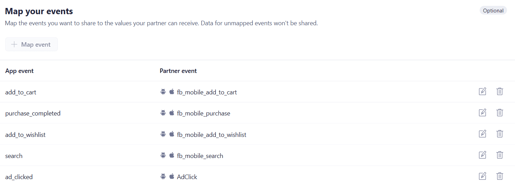This screenshot has width=515, height=186.
Task: Edit the search event mapping
Action: coord(482,155)
